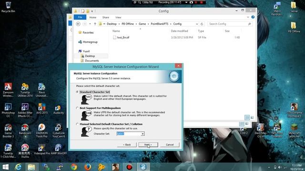Sort by Type column header
Viewport: 305px width, 171px height.
coord(201,31)
